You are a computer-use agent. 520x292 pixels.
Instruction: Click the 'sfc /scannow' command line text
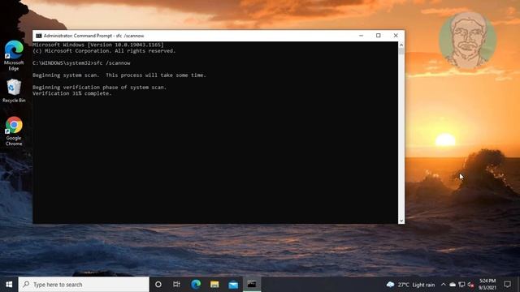click(x=112, y=63)
